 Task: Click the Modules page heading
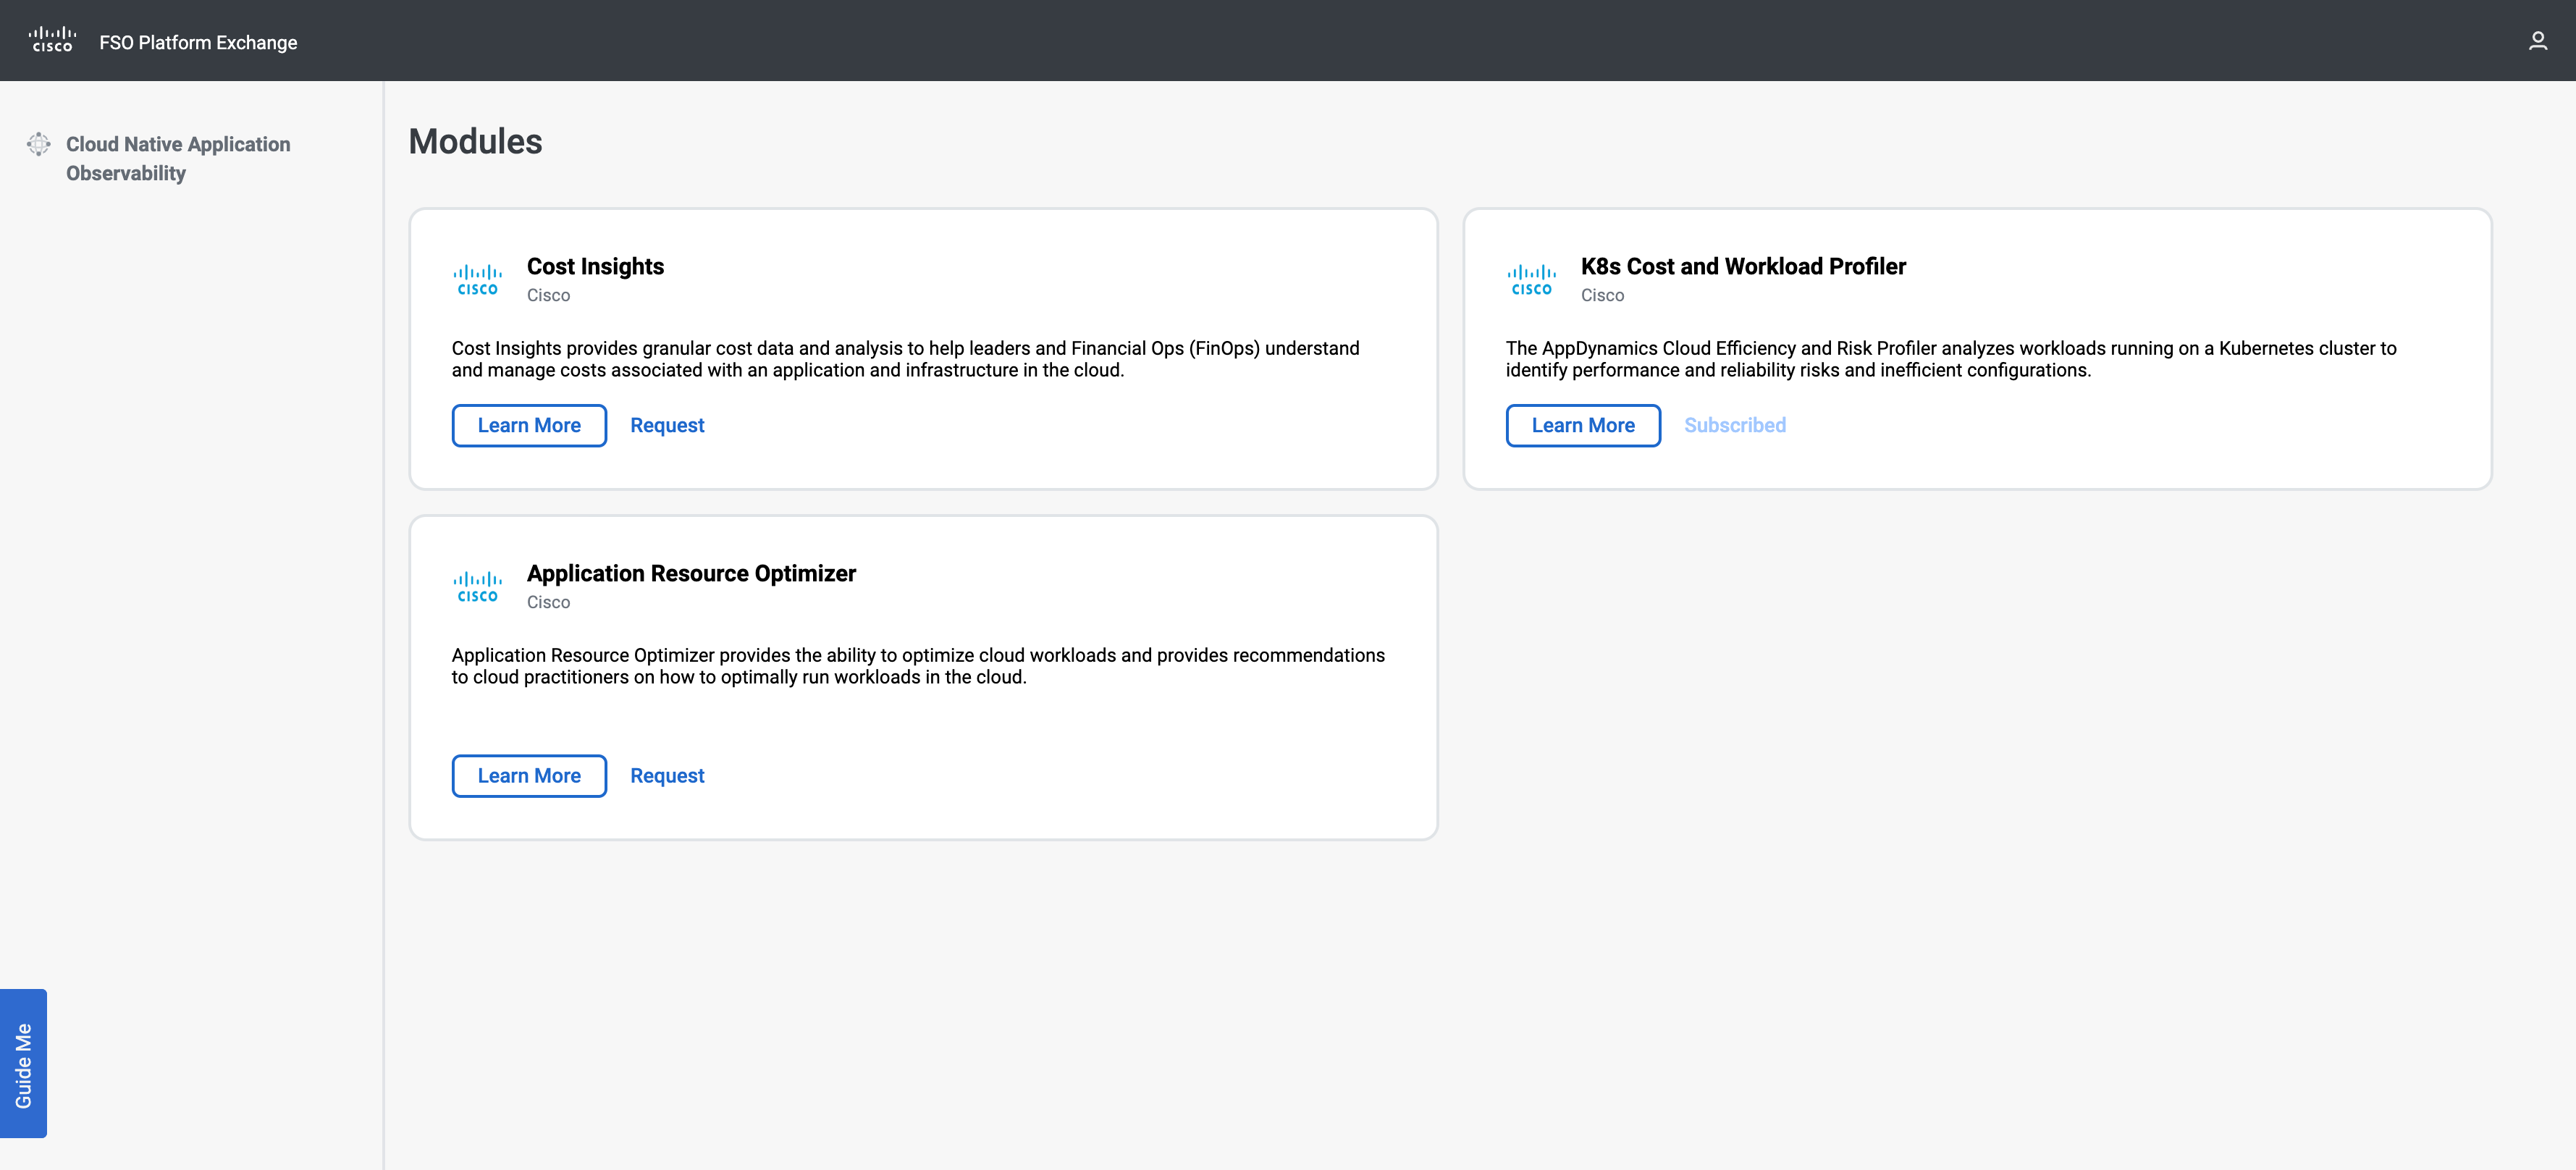[x=475, y=141]
